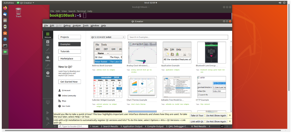This screenshot has height=134, width=293.
Task: Open Qt Creator app menu in top bar
Action: [25, 3]
